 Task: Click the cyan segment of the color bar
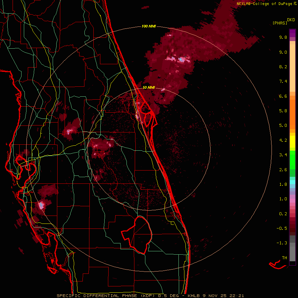292,182
